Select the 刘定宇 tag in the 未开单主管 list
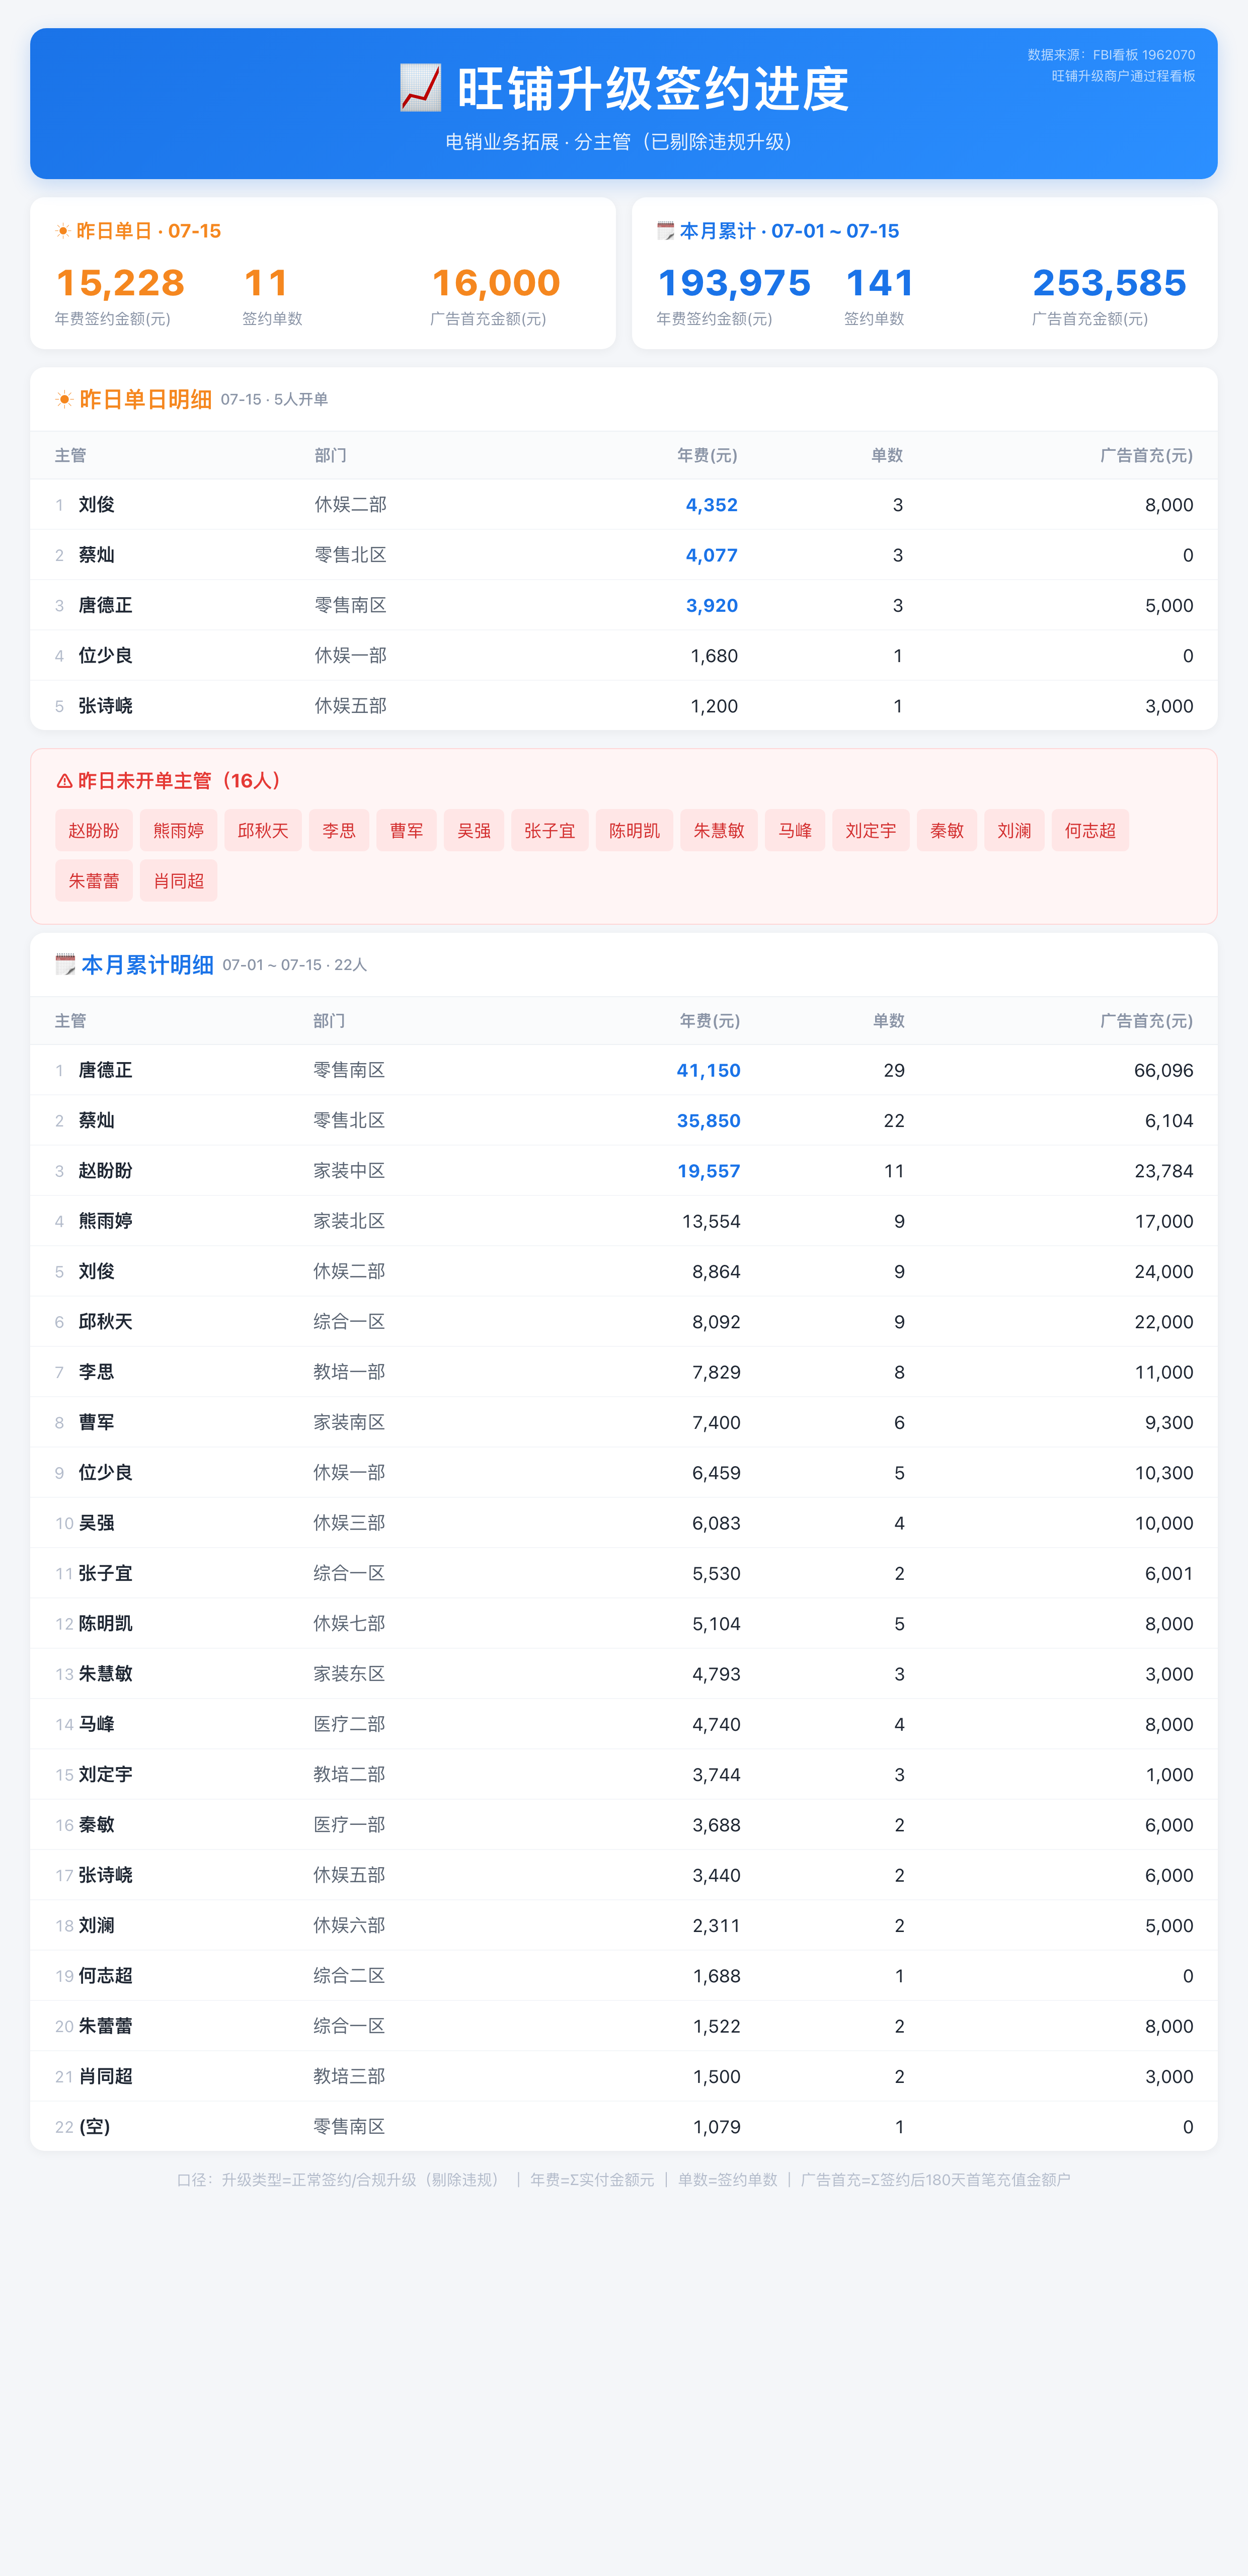 [871, 831]
